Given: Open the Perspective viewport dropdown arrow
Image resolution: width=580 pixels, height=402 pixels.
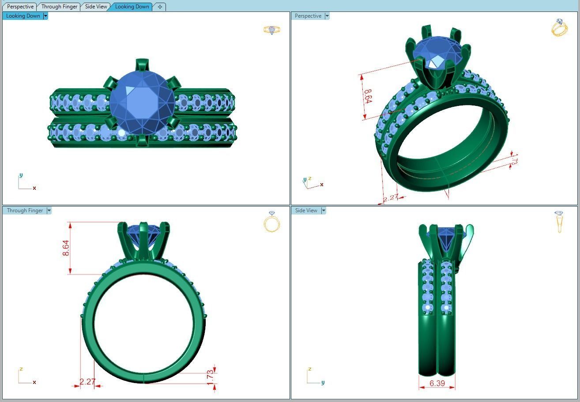Looking at the screenshot, I should point(327,16).
